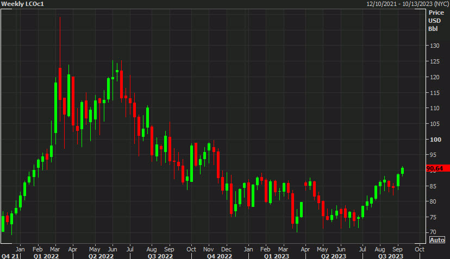Click the Q1 2023 quarter label
Screen dimensions: 450x259
(277, 256)
